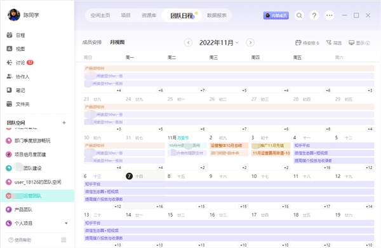Click the help question mark icon
Viewport: 381px width, 248px height.
coord(314,15)
